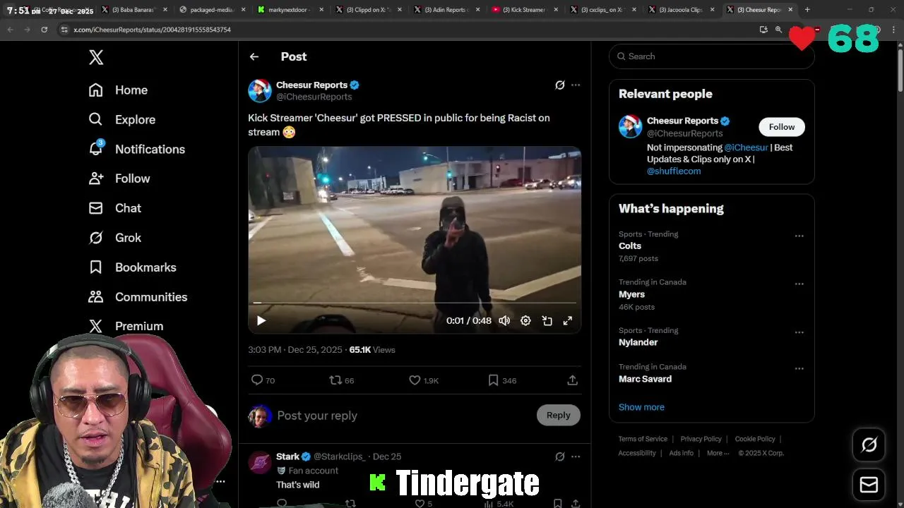Image resolution: width=904 pixels, height=508 pixels.
Task: Open the Colts trending topic
Action: 630,246
